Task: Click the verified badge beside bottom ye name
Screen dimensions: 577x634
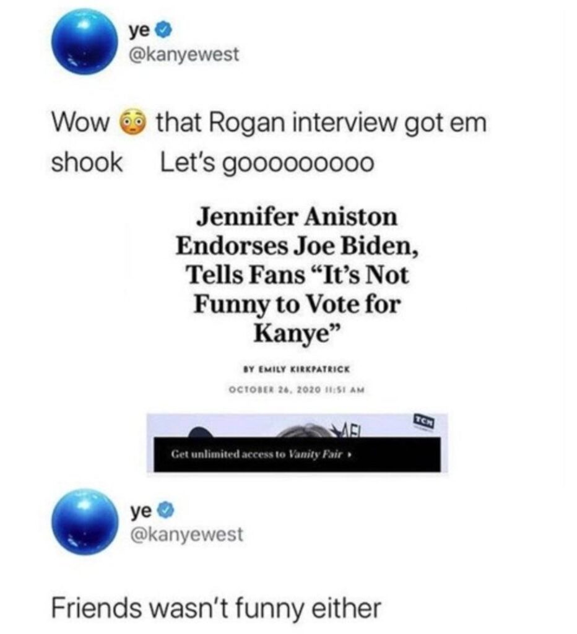Action: (167, 511)
